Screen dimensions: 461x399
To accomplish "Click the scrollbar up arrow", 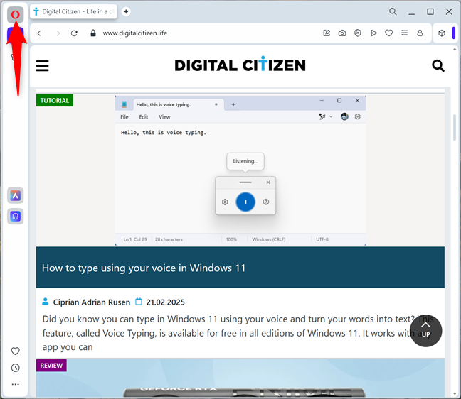I will pyautogui.click(x=455, y=50).
